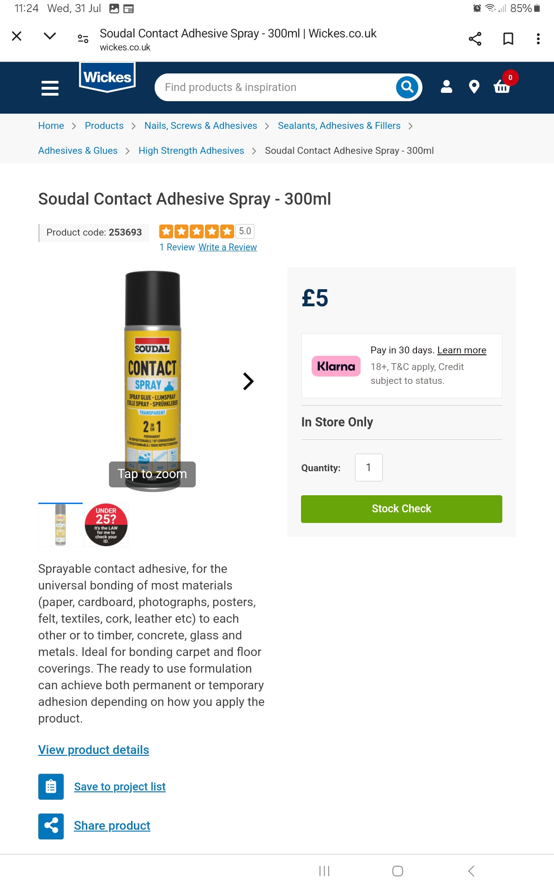Image resolution: width=554 pixels, height=887 pixels.
Task: Open the High Strength Adhesives breadcrumb
Action: coord(191,151)
